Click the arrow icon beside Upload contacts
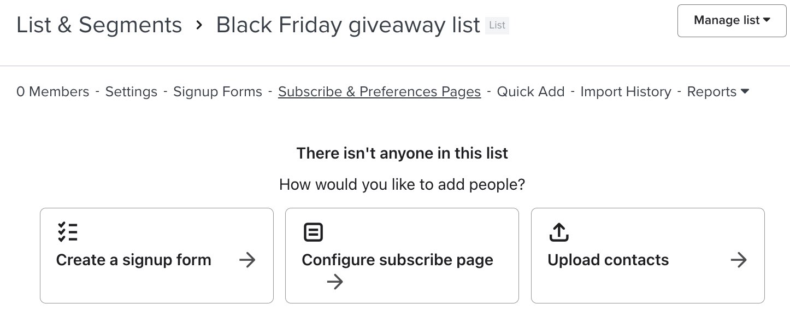Screen dimensions: 790x327 (x=739, y=260)
